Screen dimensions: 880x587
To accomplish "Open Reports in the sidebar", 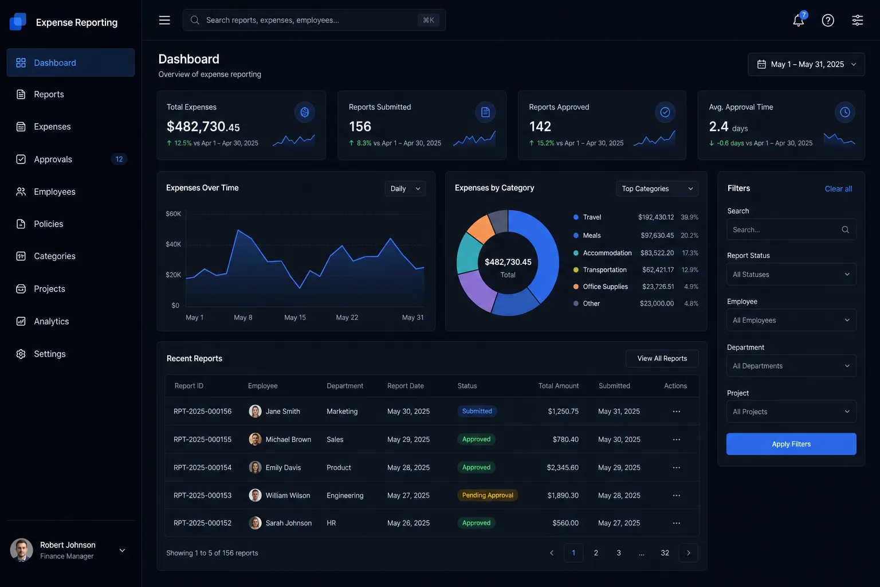I will pos(70,94).
